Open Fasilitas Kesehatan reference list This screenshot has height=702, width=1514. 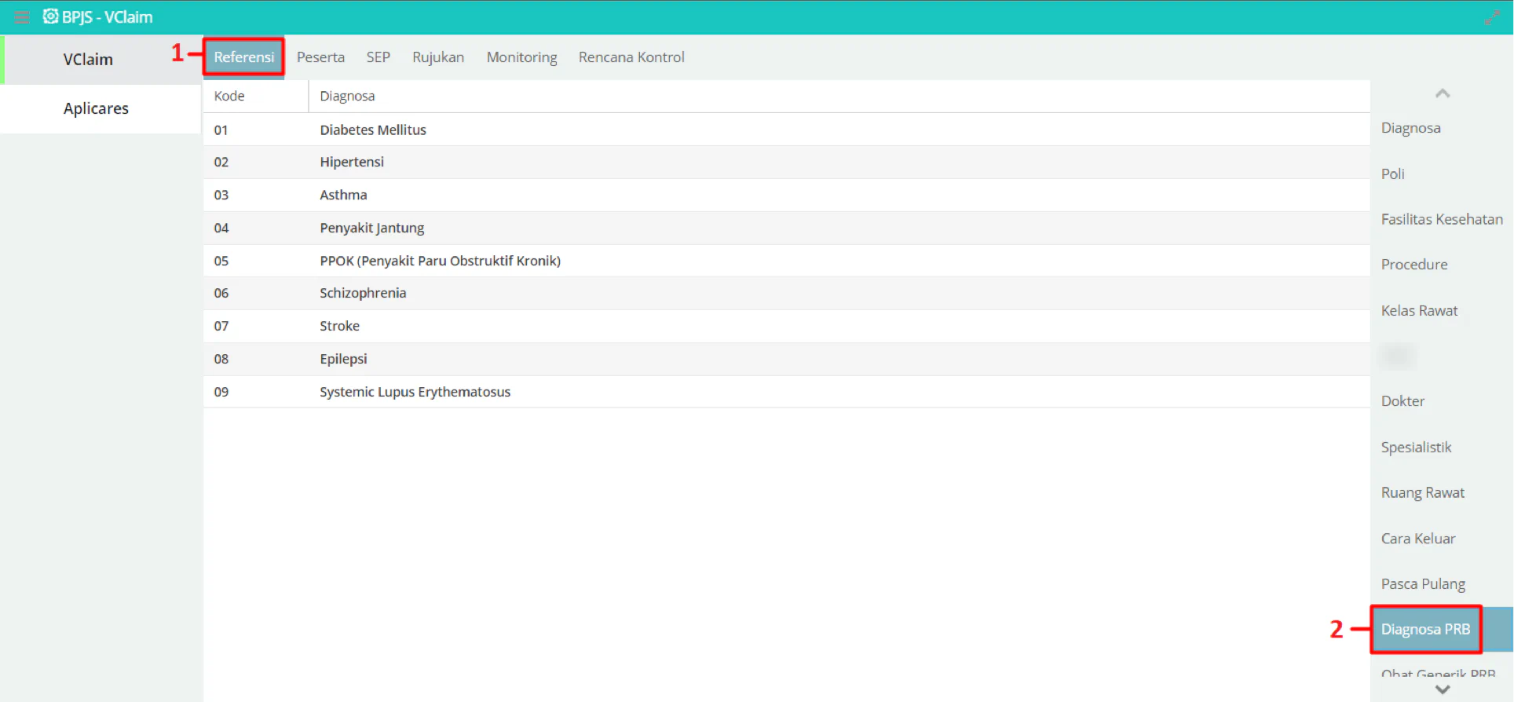pyautogui.click(x=1442, y=219)
